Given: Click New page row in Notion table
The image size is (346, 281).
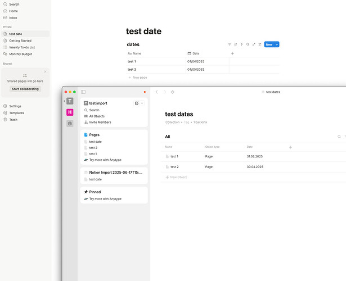Looking at the screenshot, I should point(138,78).
